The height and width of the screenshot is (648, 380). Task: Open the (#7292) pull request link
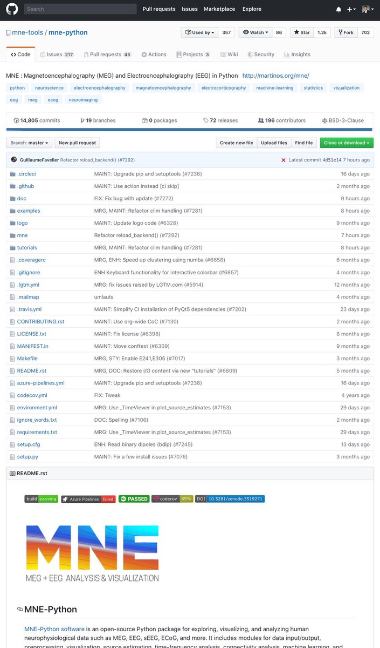(x=126, y=160)
